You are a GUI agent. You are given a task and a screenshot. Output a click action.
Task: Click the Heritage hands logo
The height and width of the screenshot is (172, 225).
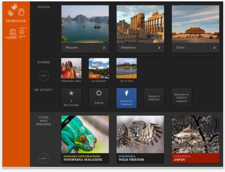point(16,10)
